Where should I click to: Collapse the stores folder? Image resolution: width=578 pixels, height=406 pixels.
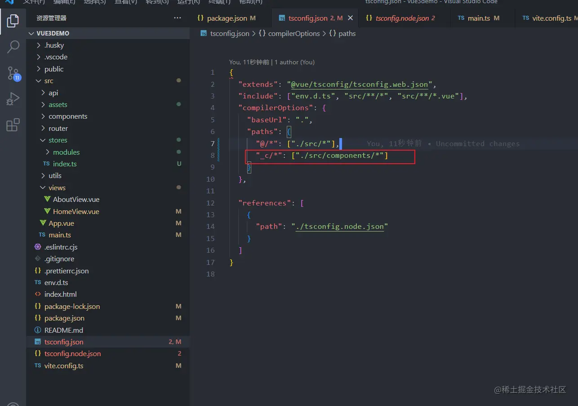coord(108,140)
